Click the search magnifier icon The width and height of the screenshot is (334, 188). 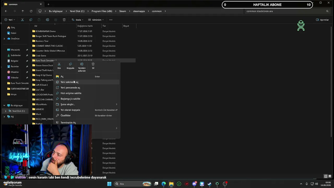click(x=327, y=11)
